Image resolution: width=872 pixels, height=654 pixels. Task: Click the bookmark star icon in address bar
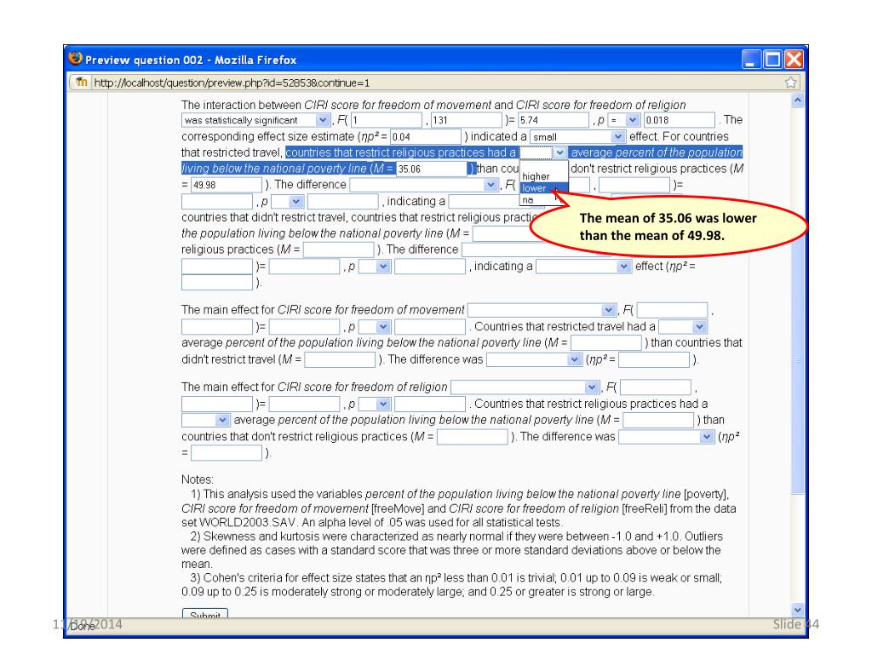coord(790,83)
